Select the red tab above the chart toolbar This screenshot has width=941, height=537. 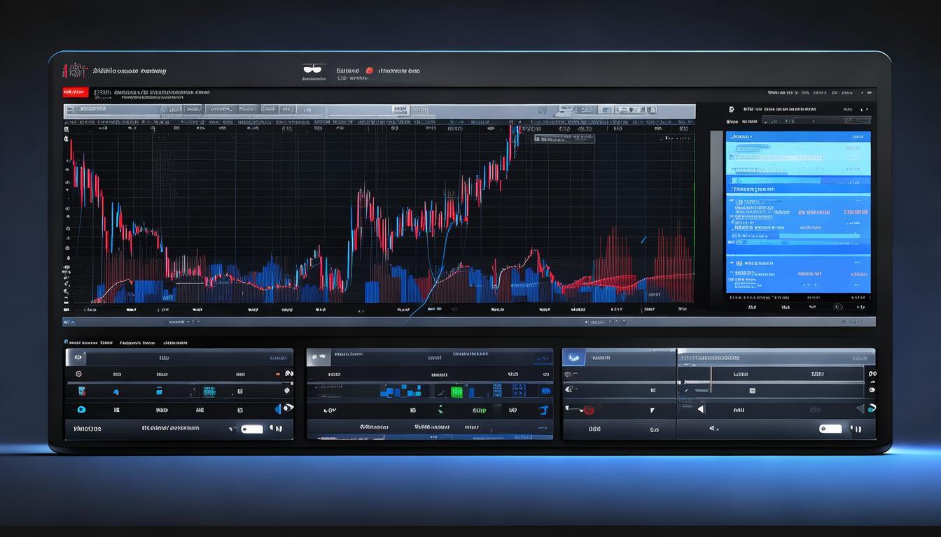[75, 92]
